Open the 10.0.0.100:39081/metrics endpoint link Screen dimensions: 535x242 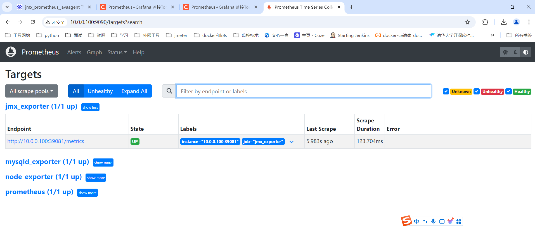coord(46,141)
